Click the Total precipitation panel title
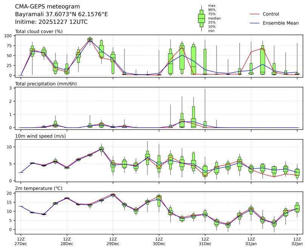307x250 pixels. coord(46,84)
